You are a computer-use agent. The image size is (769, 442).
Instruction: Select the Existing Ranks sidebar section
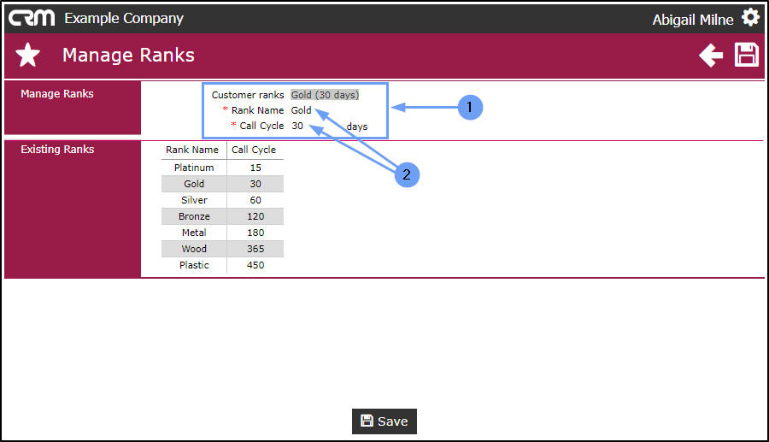[73, 209]
